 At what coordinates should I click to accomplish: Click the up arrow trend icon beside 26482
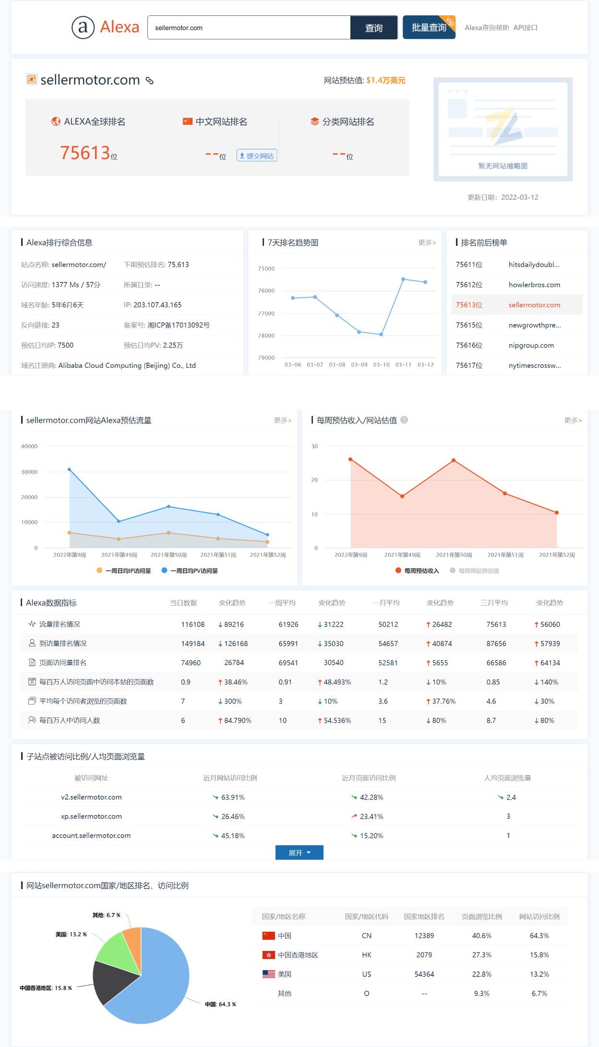pyautogui.click(x=428, y=625)
